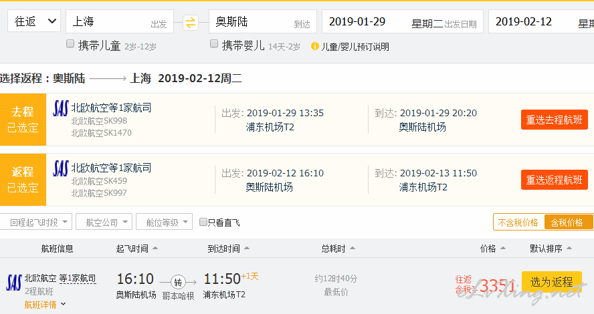The image size is (594, 314).
Task: Click 选为返程 button
Action: click(x=552, y=282)
